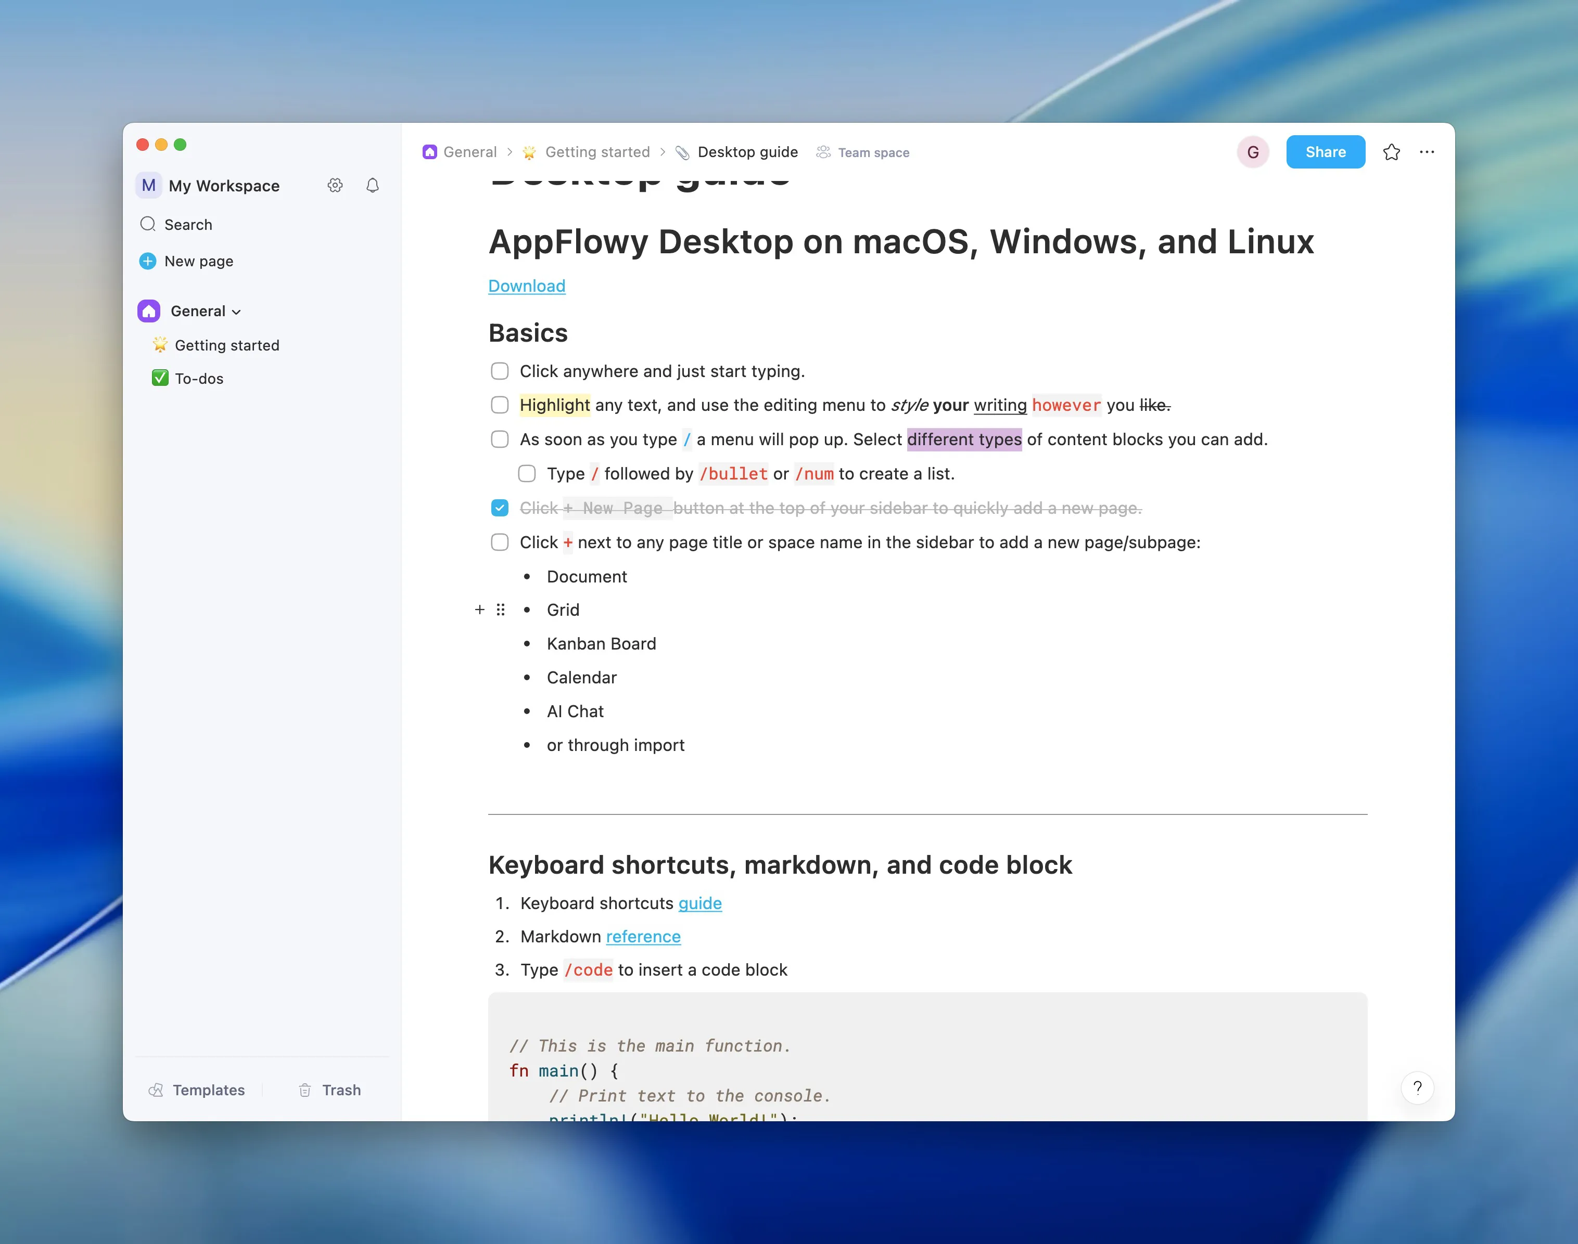
Task: Click the Share button
Action: (1325, 151)
